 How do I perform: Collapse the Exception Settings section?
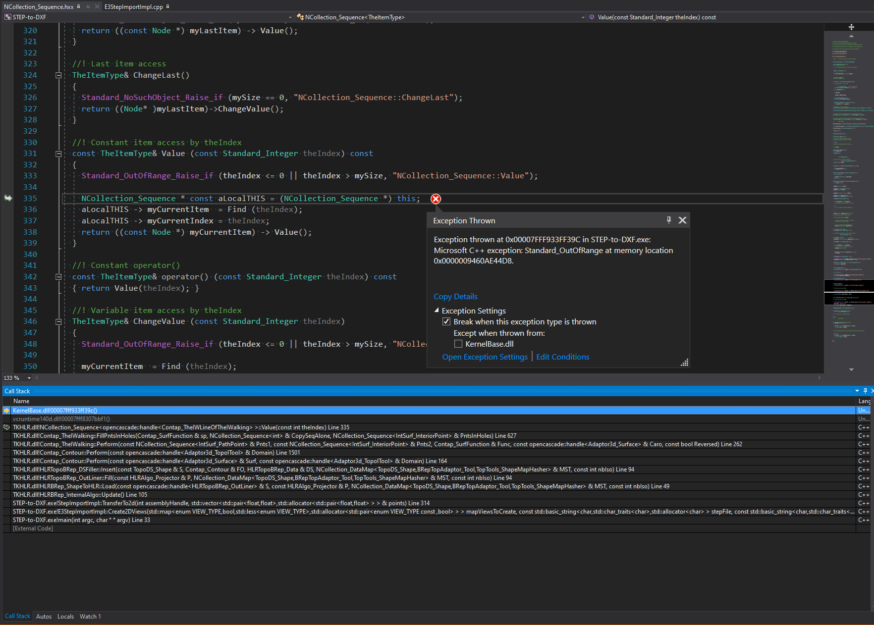pos(437,311)
